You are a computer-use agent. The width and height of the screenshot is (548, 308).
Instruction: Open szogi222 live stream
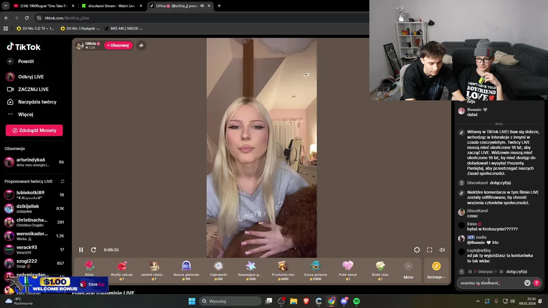click(34, 264)
